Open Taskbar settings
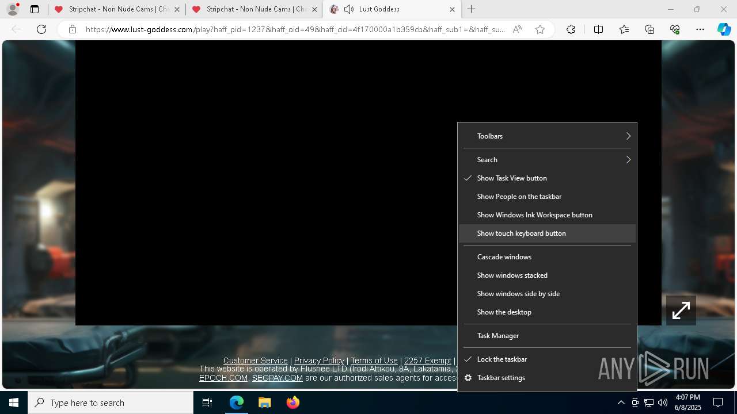Screen dimensions: 737x414 click(547, 378)
